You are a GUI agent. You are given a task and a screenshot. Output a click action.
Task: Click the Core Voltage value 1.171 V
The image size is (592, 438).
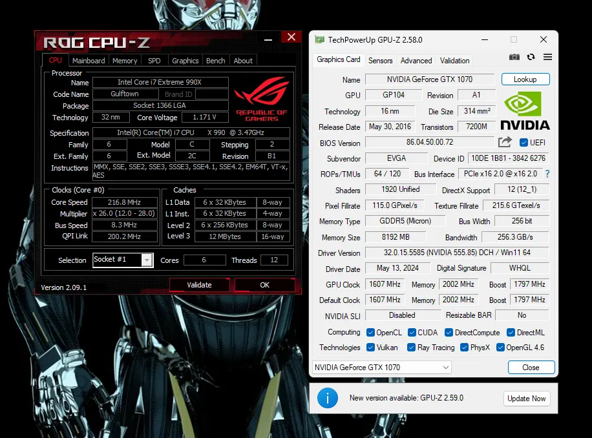coord(205,118)
